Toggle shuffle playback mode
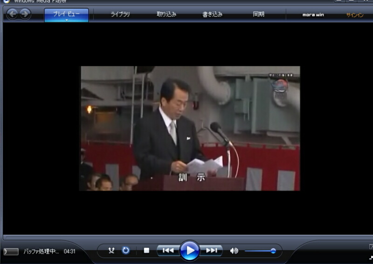 click(x=111, y=250)
